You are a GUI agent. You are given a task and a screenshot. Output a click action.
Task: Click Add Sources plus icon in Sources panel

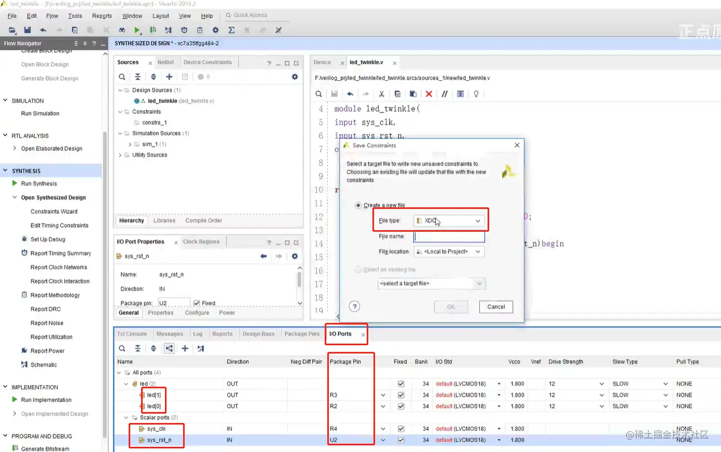(x=169, y=77)
